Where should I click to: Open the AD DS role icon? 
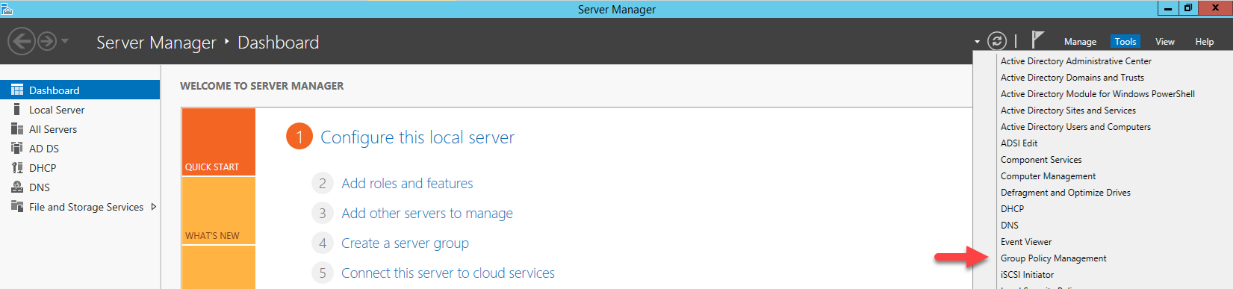(x=17, y=148)
